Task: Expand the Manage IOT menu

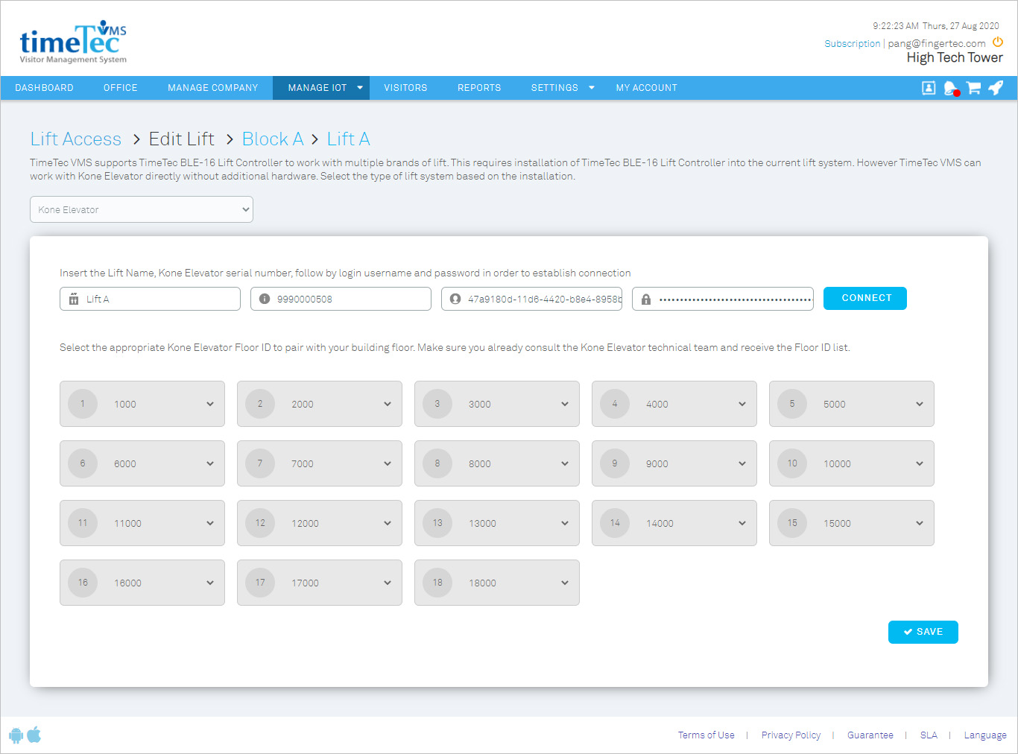Action: (321, 88)
